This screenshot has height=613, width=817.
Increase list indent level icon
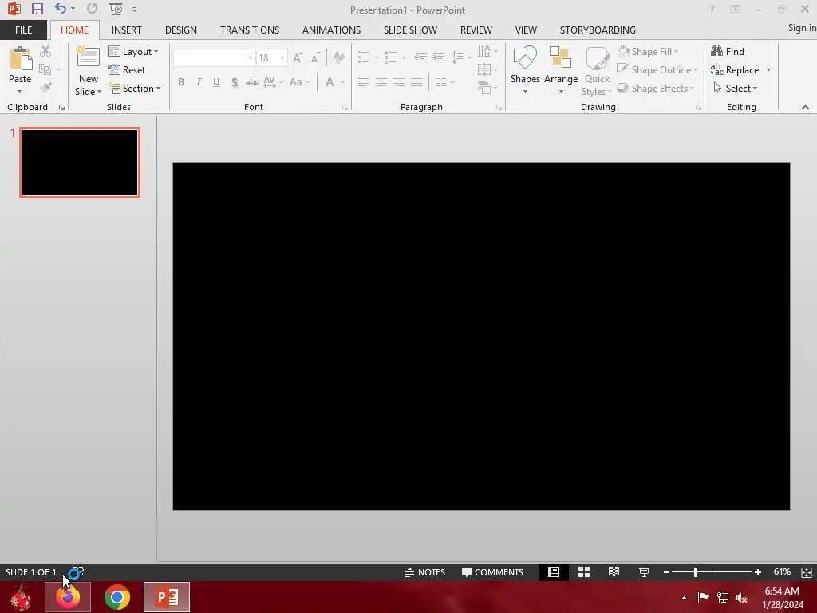click(438, 57)
